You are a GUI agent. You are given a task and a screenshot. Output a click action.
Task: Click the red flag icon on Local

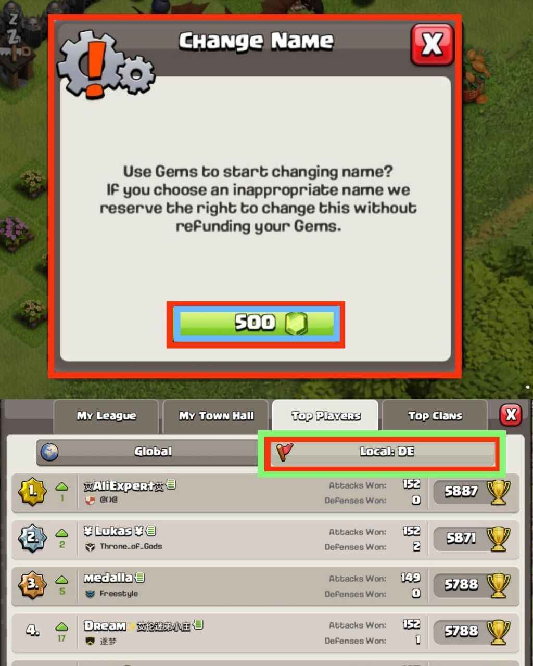[x=285, y=452]
